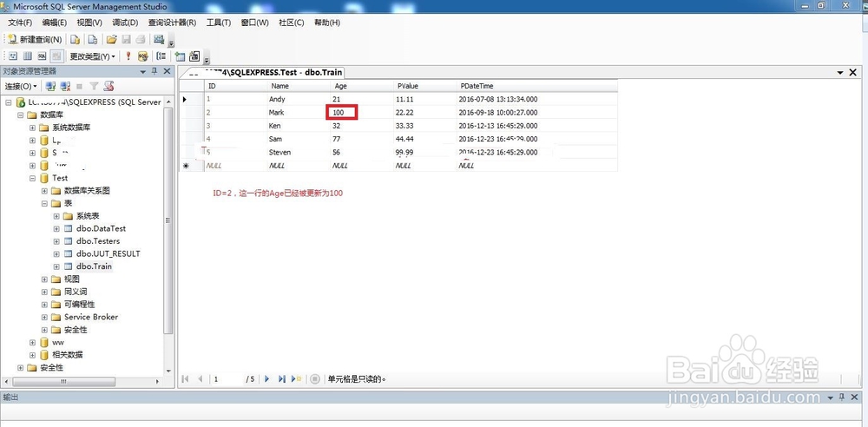This screenshot has height=427, width=868.
Task: Expand the 数据库关系图 folder
Action: tap(45, 191)
